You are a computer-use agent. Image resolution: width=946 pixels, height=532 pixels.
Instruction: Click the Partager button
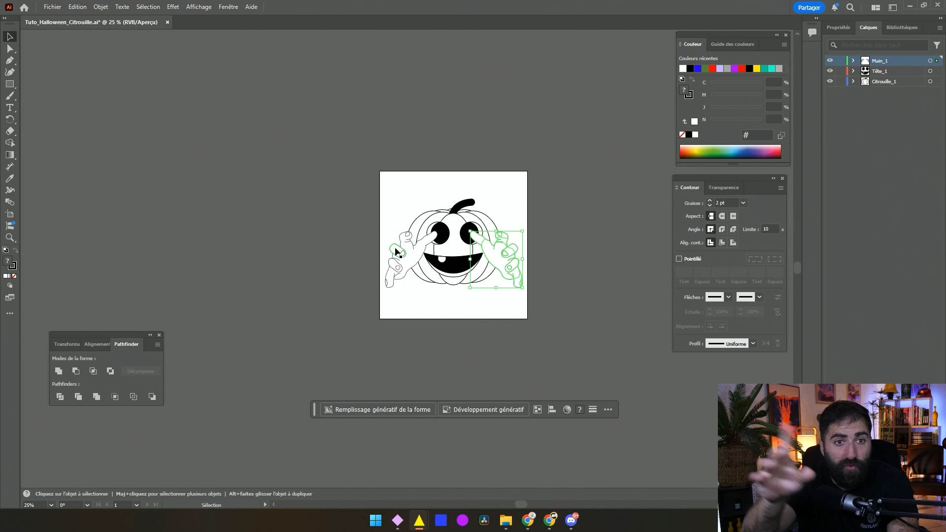[809, 7]
